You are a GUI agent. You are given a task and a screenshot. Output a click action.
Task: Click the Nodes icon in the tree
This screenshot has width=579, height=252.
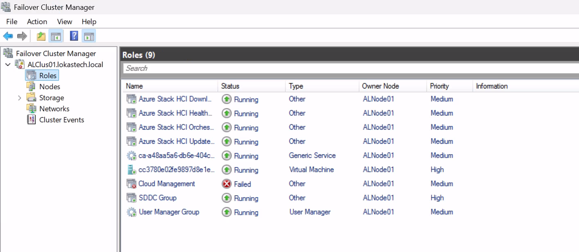coord(31,86)
